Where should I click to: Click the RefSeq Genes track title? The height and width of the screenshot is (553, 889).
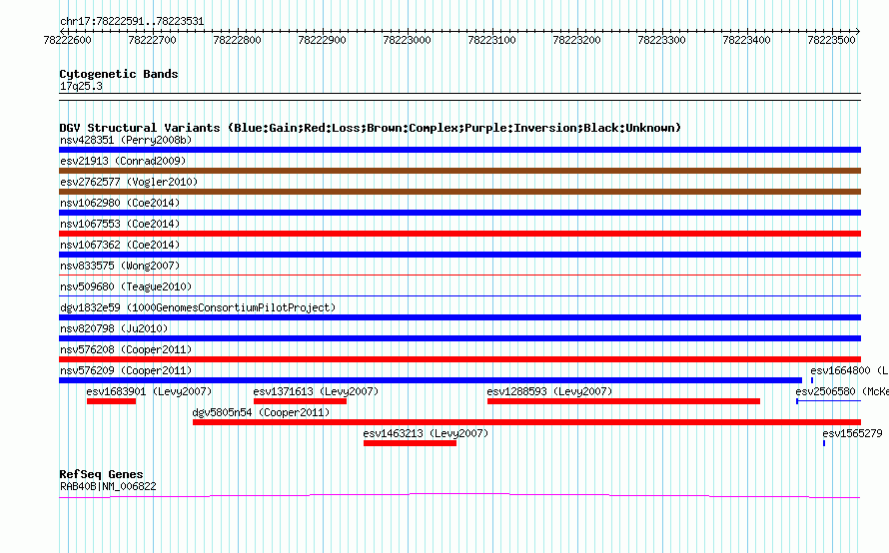tap(101, 474)
